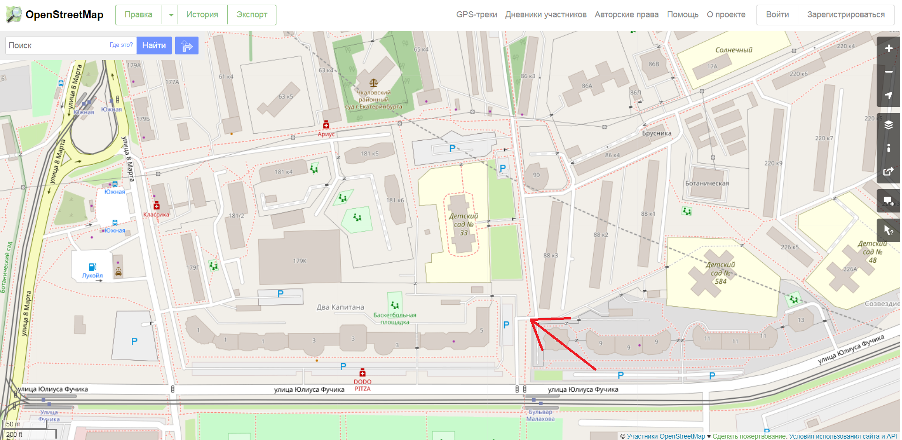Open the Правка edit tab
The width and height of the screenshot is (902, 440).
[x=138, y=15]
